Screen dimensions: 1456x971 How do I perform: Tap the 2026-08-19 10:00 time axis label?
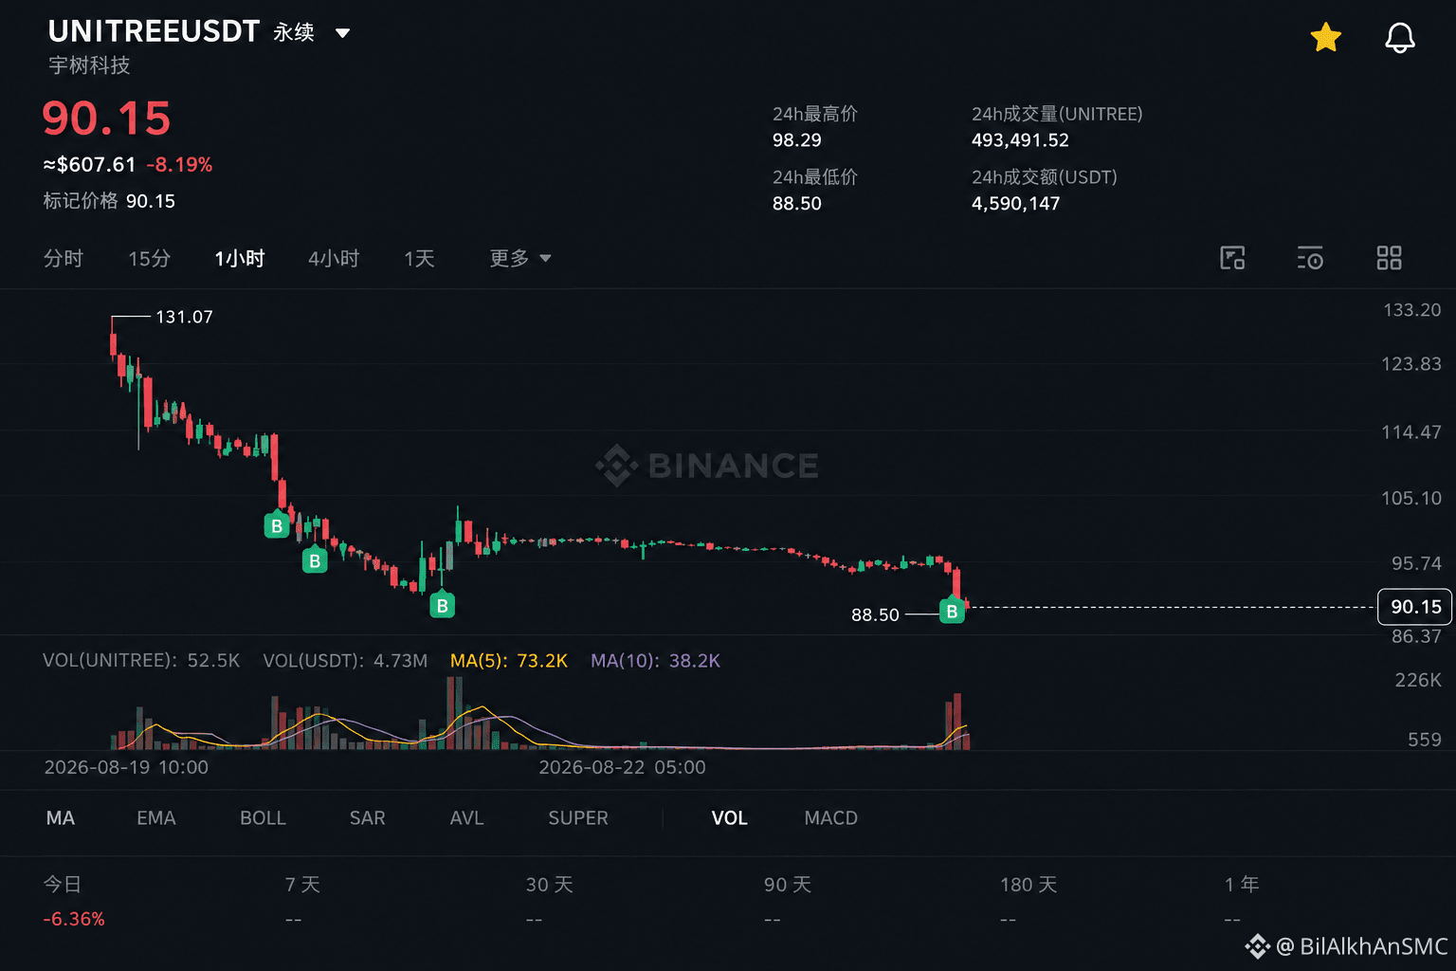point(126,767)
